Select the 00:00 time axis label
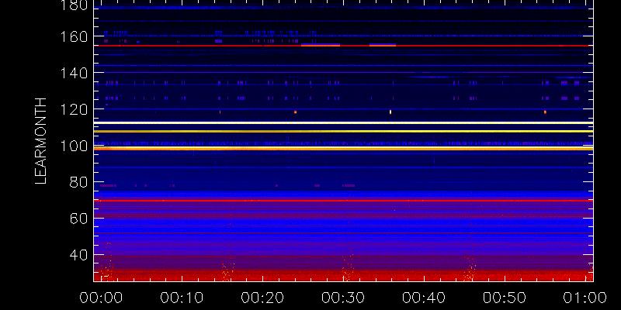The height and width of the screenshot is (310, 621). tap(101, 298)
